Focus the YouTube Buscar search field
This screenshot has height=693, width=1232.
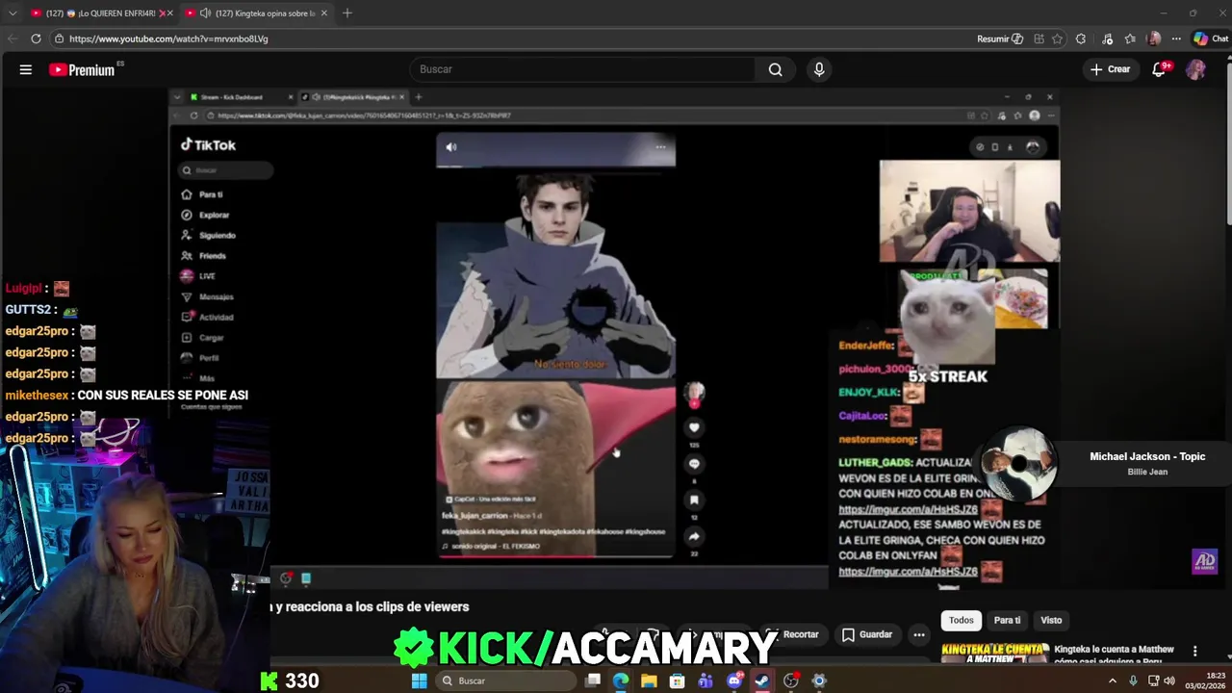click(582, 69)
